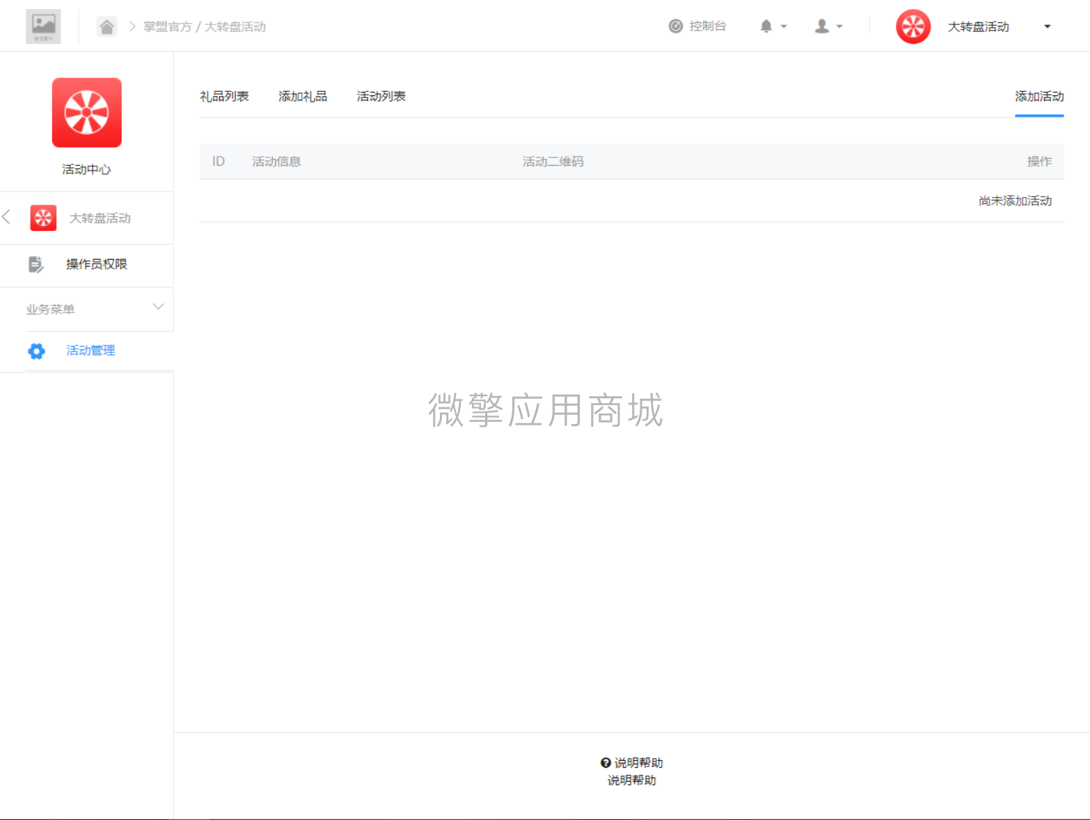Click the 掌盟官方 breadcrumb link

click(168, 26)
